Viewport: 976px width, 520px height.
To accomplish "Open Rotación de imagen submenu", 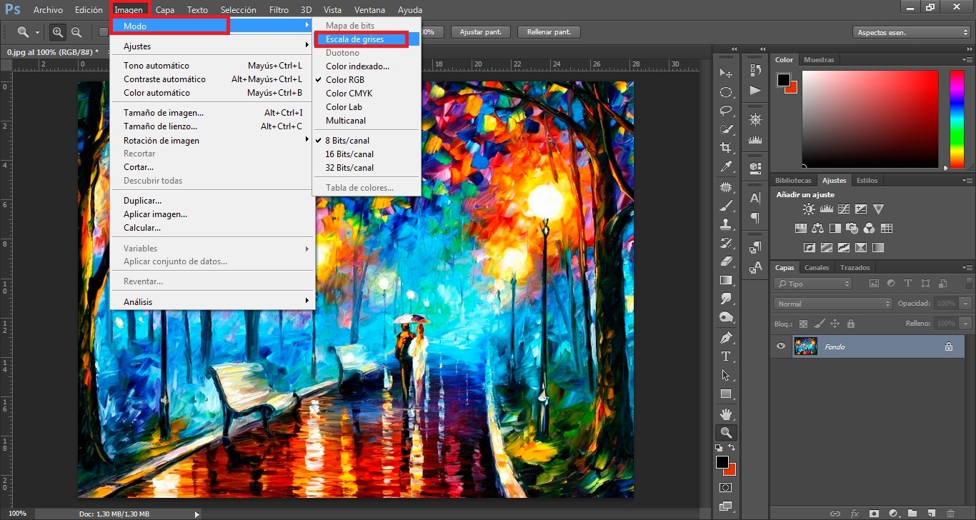I will [x=212, y=140].
